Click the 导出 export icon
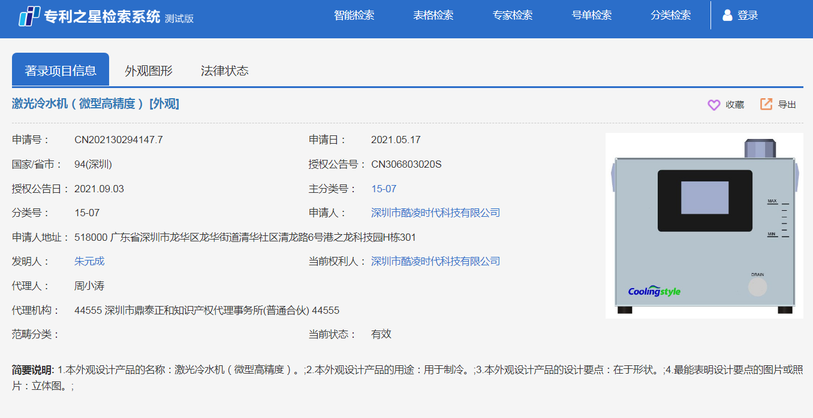Image resolution: width=813 pixels, height=418 pixels. 766,104
